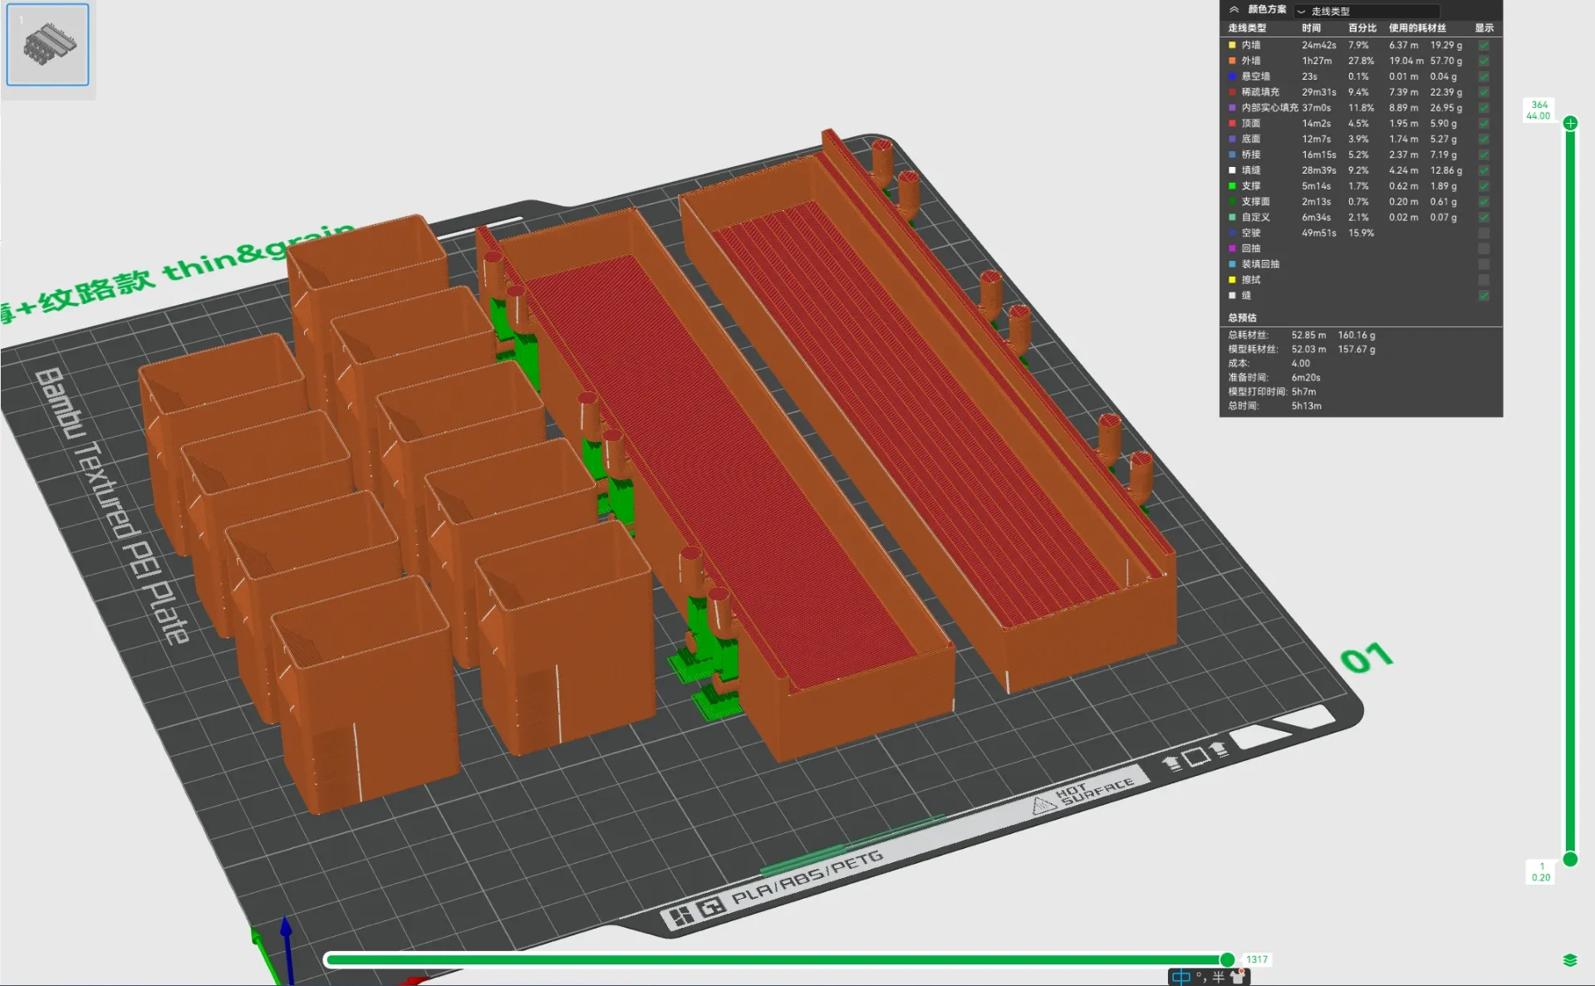Image resolution: width=1595 pixels, height=986 pixels.
Task: Click the 外墙 time value 1h27m
Action: point(1317,61)
